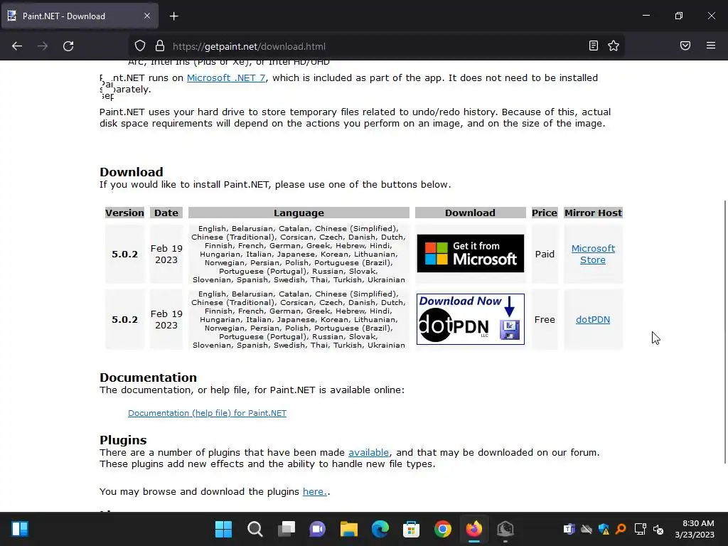Screen dimensions: 728x546
Task: Click the Mirror Host column header
Action: tap(593, 213)
